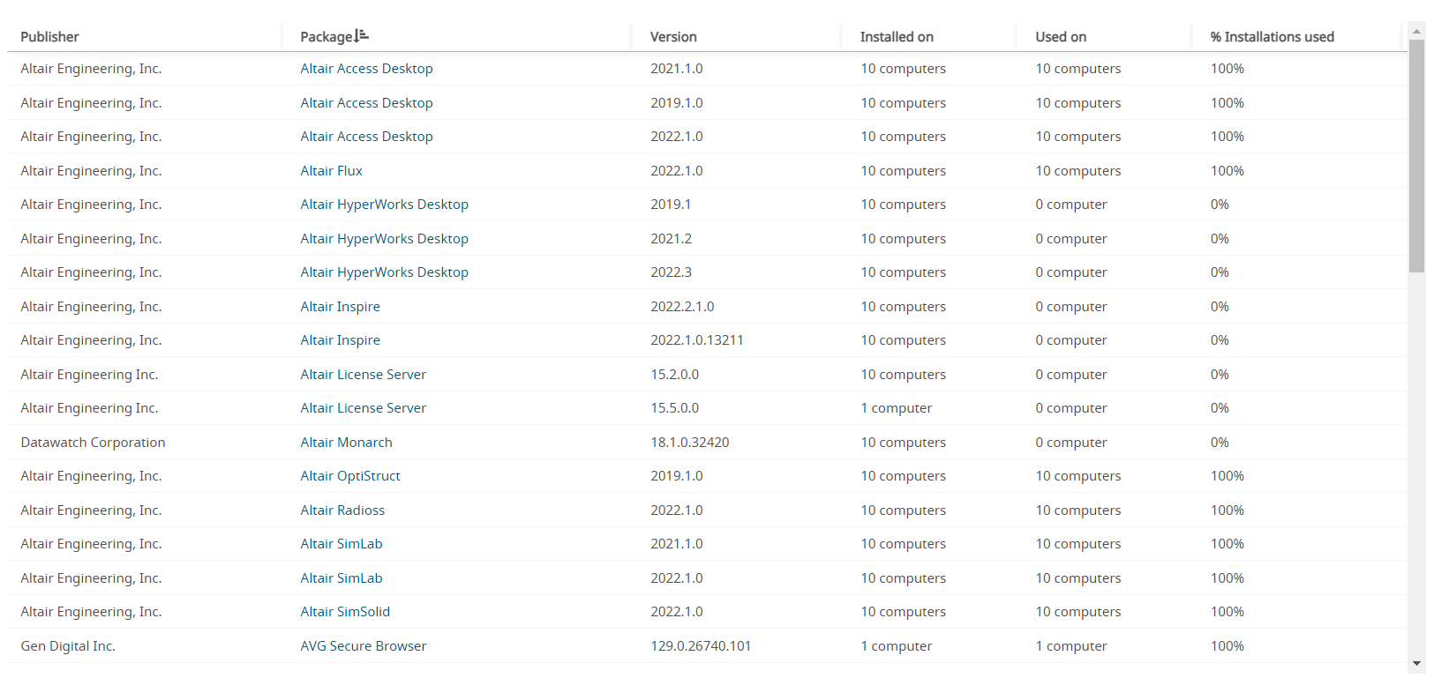Select the Gen Digital Inc. publisher cell

coord(68,646)
